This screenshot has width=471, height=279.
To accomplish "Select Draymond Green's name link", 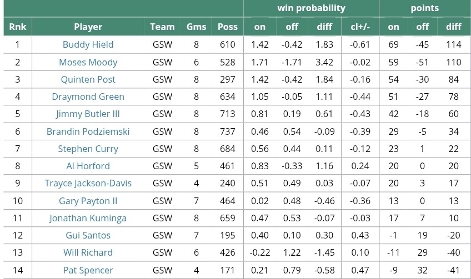I will [88, 97].
